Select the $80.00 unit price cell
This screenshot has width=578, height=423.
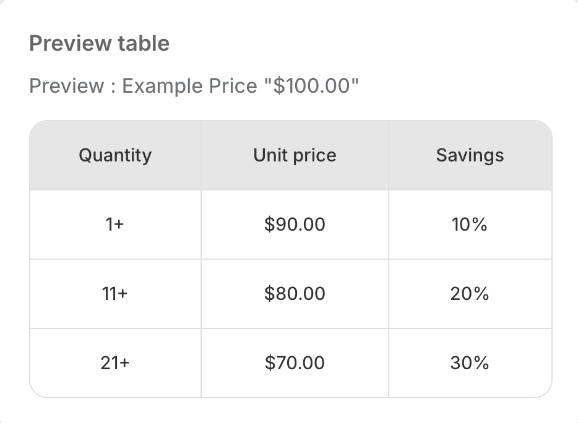coord(295,294)
